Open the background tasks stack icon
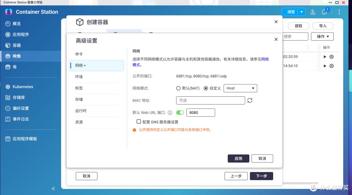352x195 pixels. coord(313,12)
